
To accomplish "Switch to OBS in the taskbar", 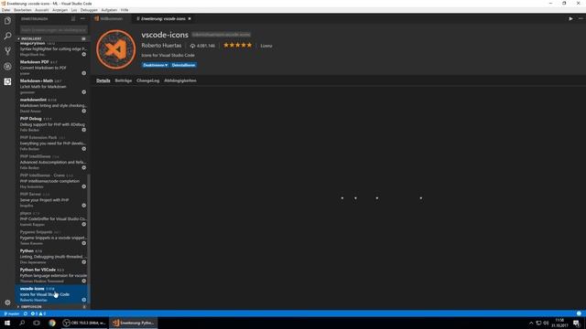I will point(84,323).
